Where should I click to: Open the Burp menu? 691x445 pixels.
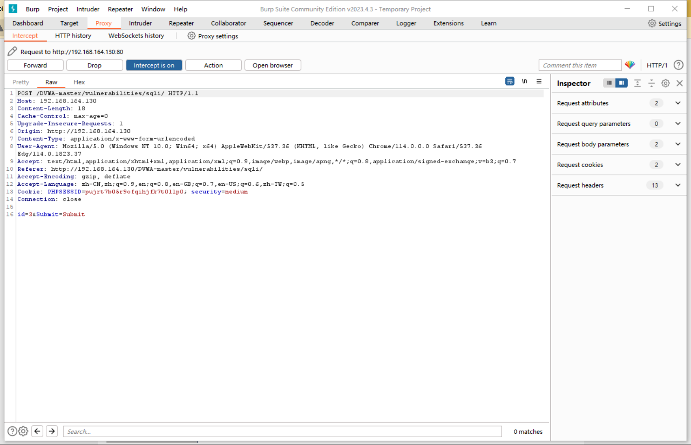[32, 9]
